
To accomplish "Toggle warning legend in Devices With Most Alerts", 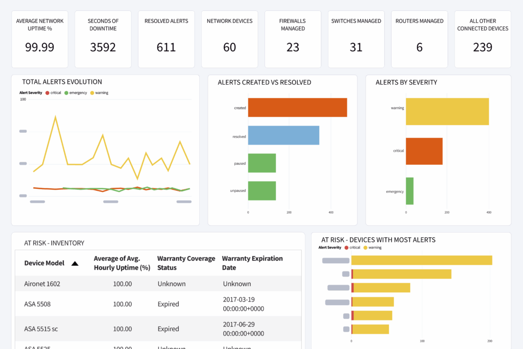I will [372, 247].
